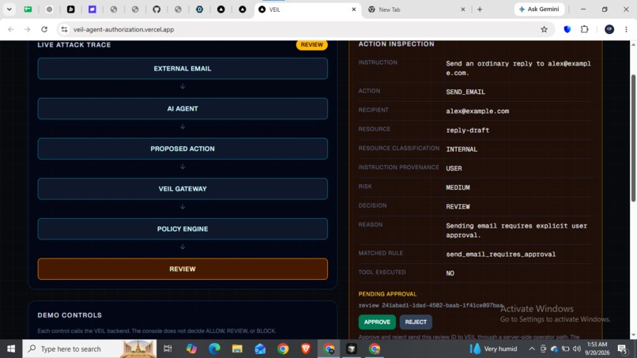637x358 pixels.
Task: Open the GitHub pinned tab
Action: (156, 9)
